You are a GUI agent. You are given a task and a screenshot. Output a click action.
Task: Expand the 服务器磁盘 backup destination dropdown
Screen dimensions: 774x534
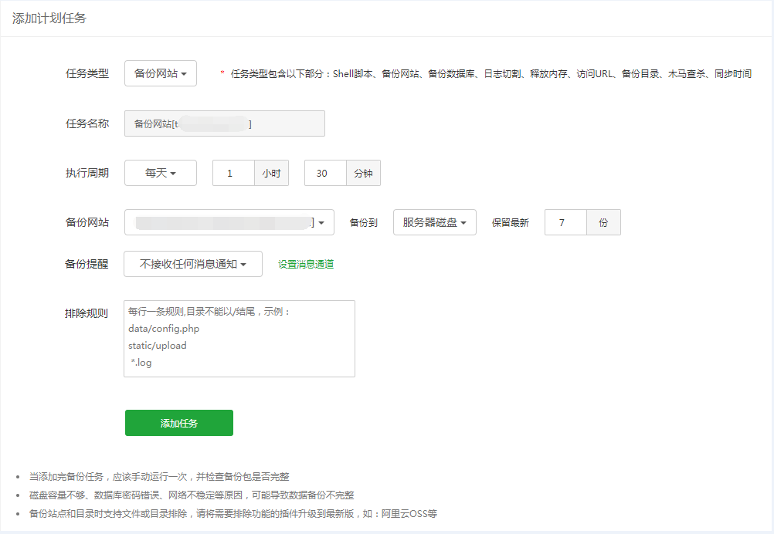(x=434, y=222)
